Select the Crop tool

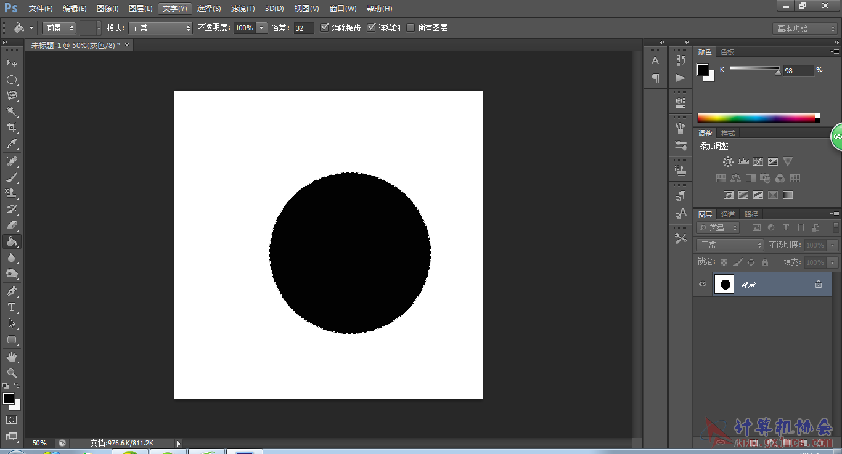click(x=12, y=128)
